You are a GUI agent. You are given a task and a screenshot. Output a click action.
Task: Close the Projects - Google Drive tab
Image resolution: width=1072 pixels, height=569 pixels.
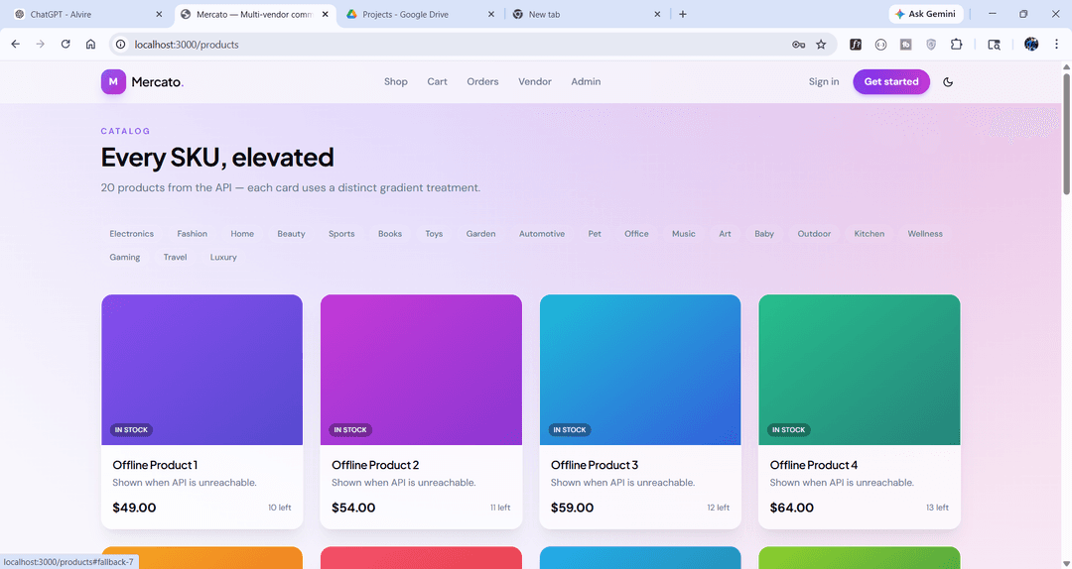[490, 14]
